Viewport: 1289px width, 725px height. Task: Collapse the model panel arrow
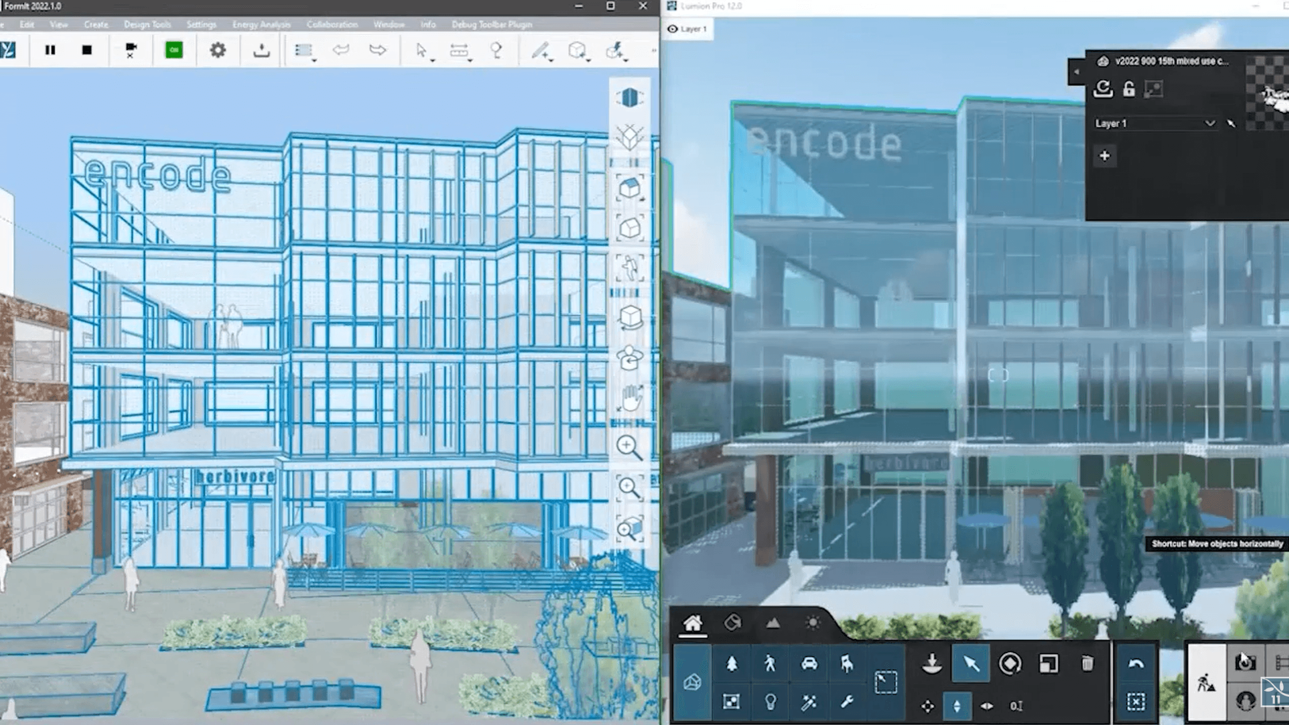click(x=1076, y=72)
